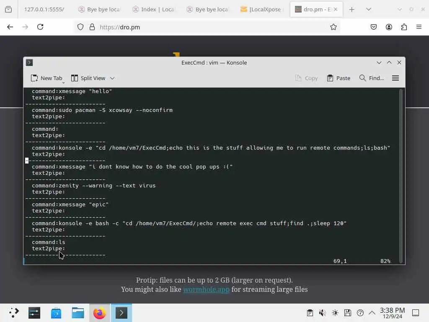Open the Konsole hamburger menu

(x=395, y=78)
